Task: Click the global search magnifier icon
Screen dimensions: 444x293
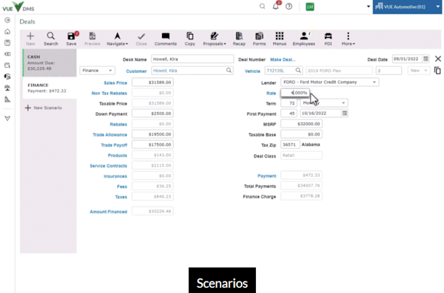Action: [x=262, y=7]
